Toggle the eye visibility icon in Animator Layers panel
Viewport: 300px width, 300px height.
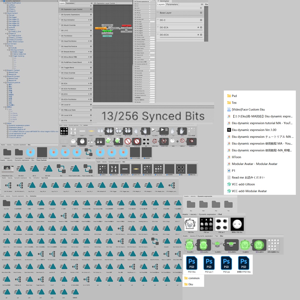point(91,3)
